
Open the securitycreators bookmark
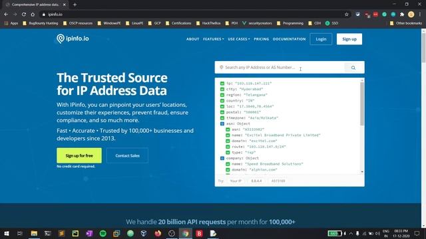pos(257,23)
